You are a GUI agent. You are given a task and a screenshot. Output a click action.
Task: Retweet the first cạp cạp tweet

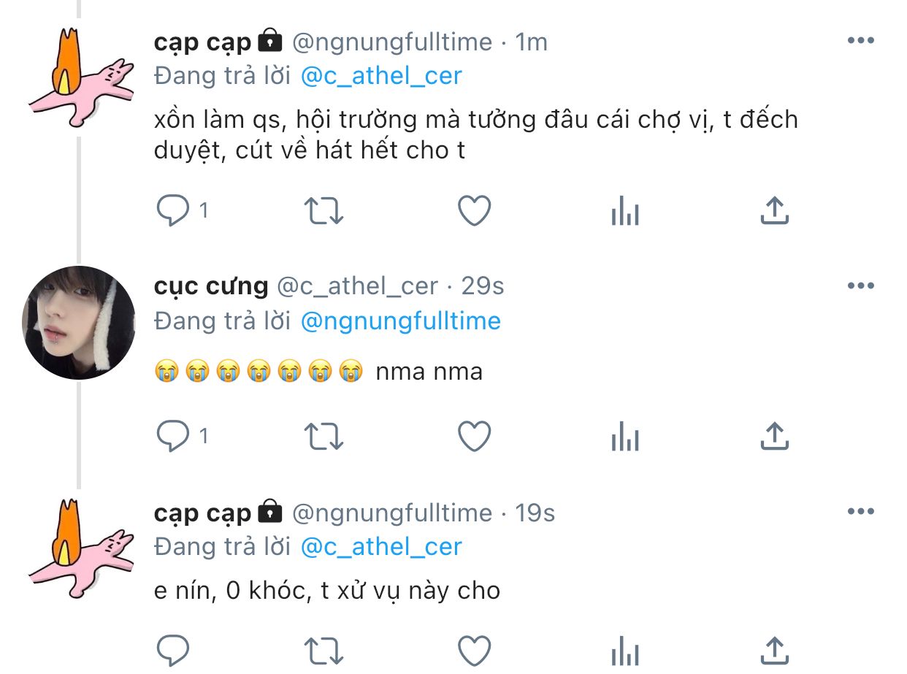[x=323, y=212]
